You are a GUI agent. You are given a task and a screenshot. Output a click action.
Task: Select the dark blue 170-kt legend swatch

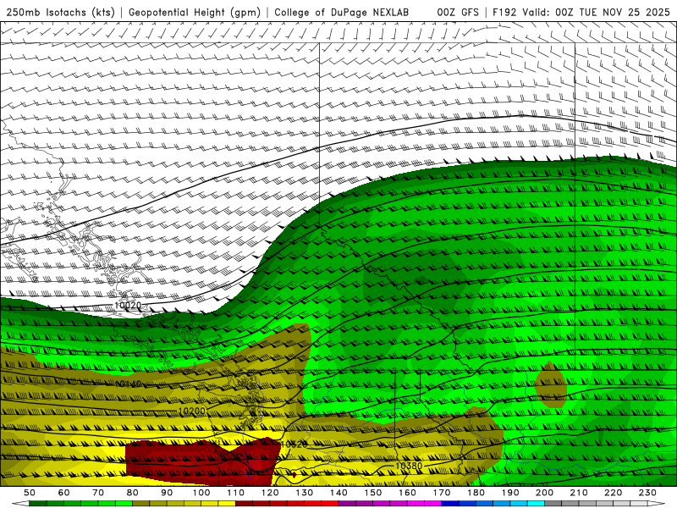(450, 504)
